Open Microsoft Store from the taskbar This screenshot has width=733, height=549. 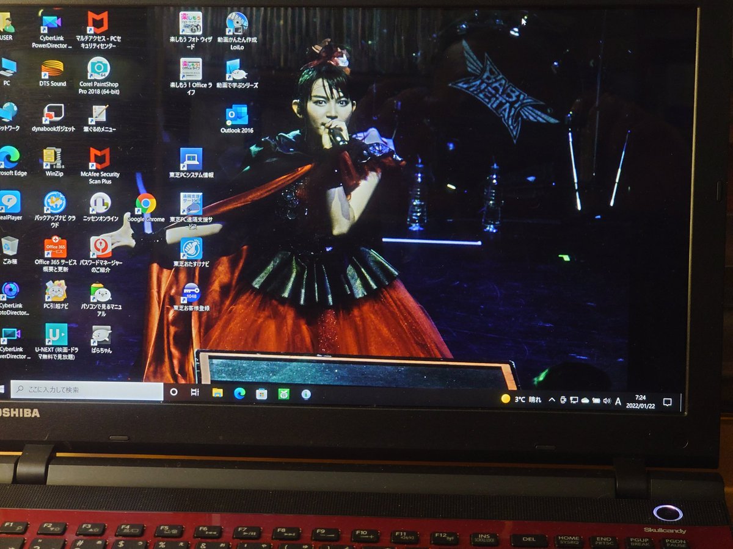pyautogui.click(x=261, y=394)
